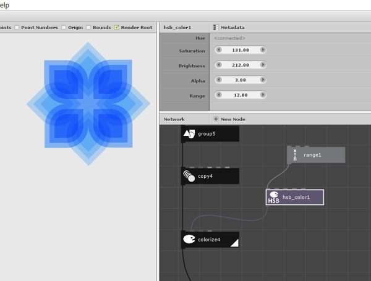
Task: Click the Metadata list icon
Action: (x=216, y=27)
